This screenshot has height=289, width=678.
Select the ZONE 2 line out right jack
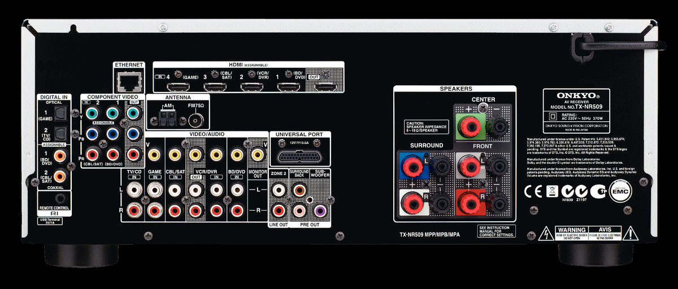pyautogui.click(x=279, y=211)
